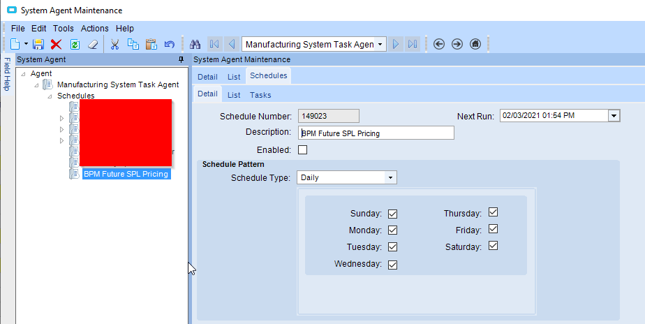Collapse the Manufacturing System Task Agent node
This screenshot has height=324, width=645.
tap(36, 86)
